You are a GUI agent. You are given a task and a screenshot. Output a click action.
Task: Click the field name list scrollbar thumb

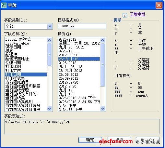point(49,55)
